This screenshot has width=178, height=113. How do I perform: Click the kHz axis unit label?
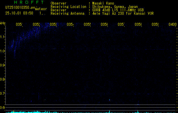[x=3, y=23]
